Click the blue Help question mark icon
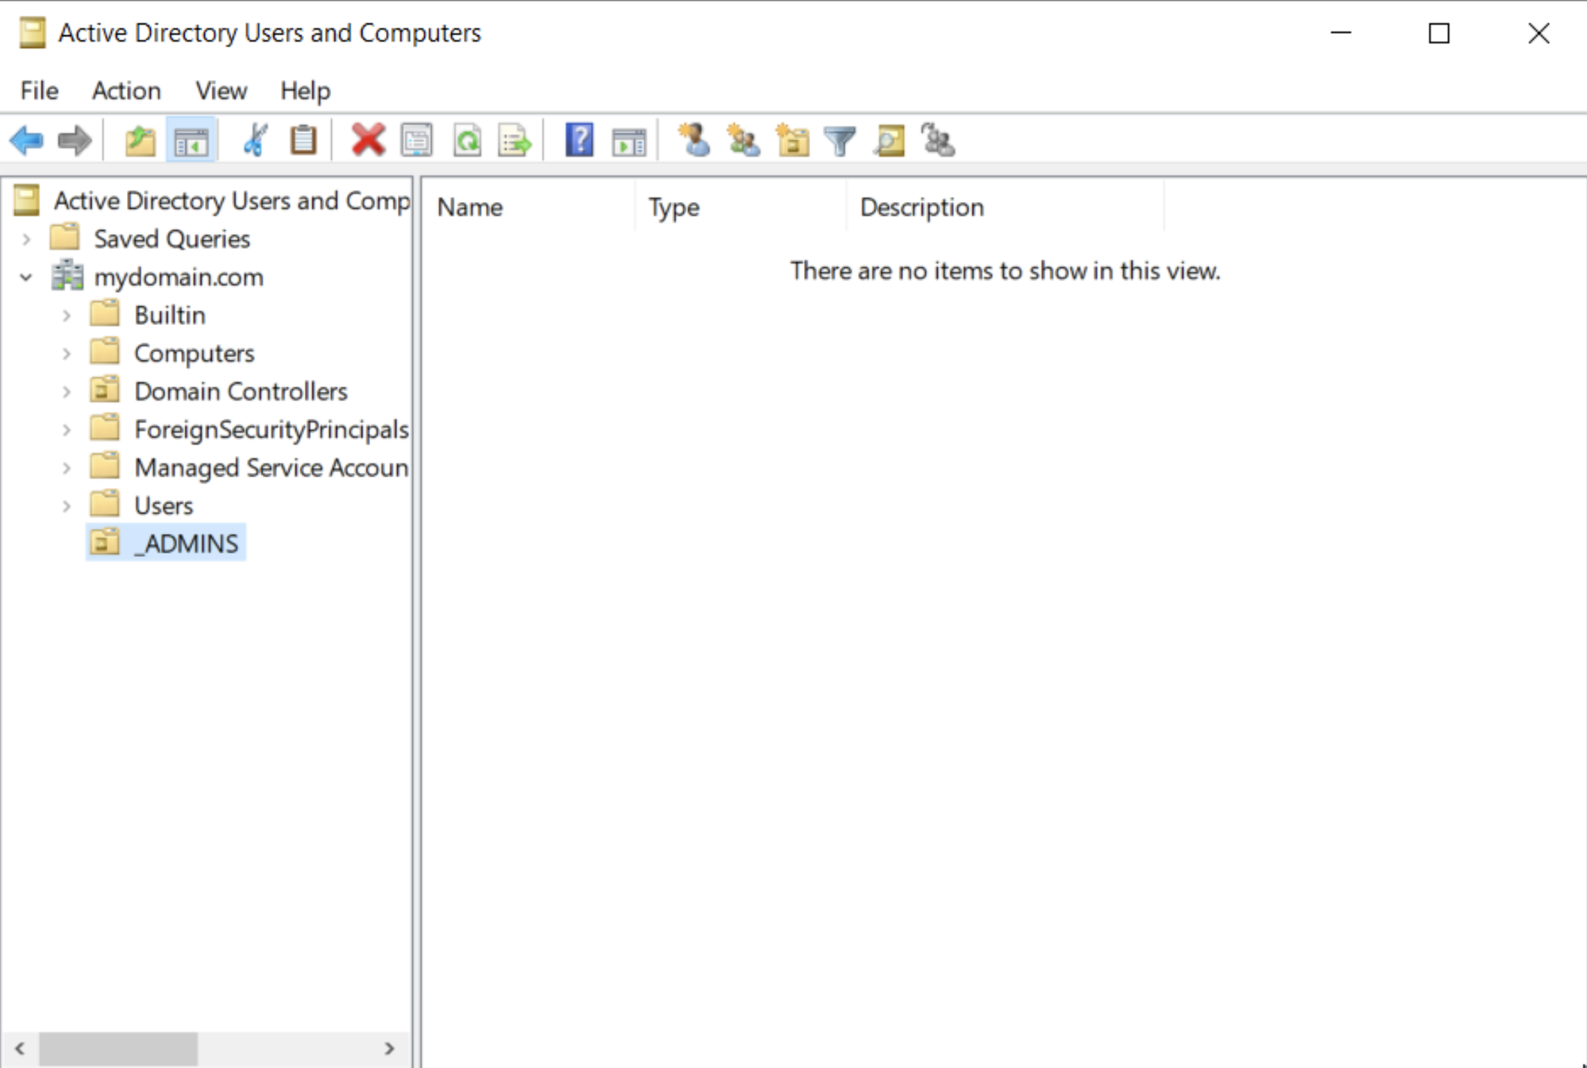 [579, 141]
